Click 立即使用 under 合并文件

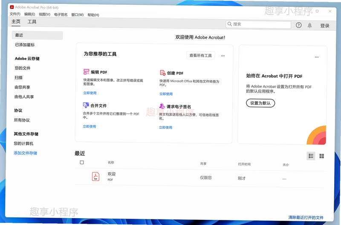coord(90,126)
